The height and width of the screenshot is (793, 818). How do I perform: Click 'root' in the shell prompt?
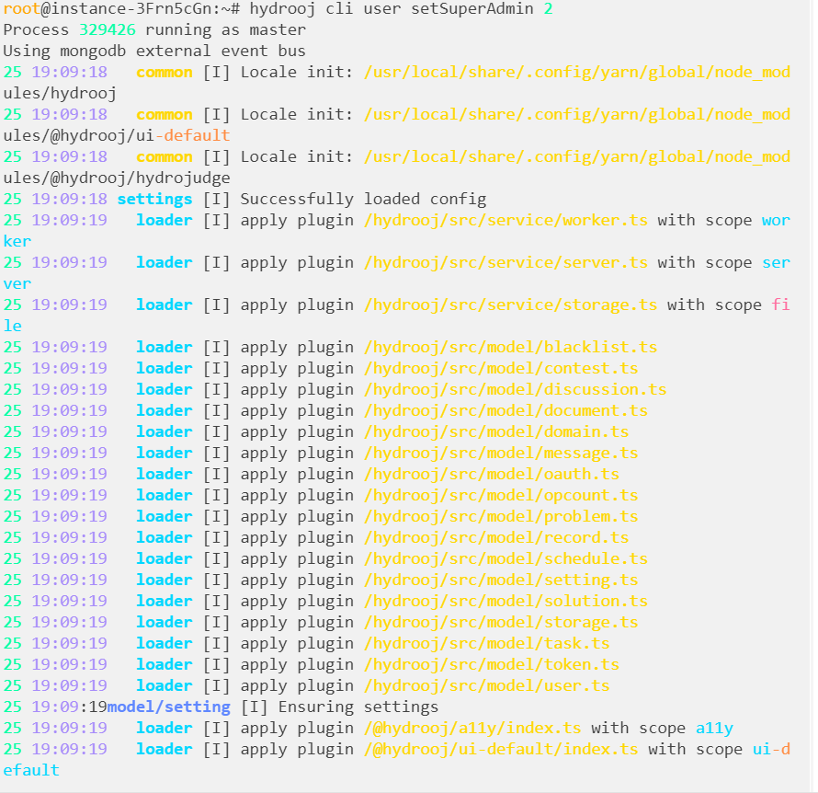pos(21,9)
